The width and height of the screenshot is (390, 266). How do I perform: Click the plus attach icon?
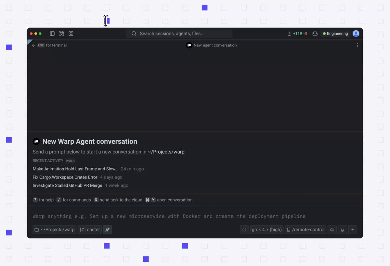(x=353, y=230)
